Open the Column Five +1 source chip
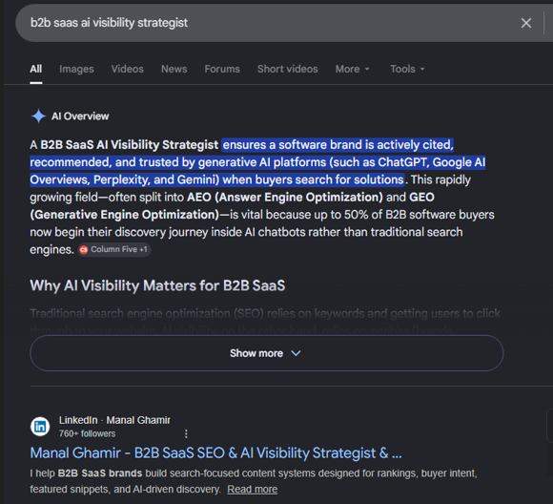Viewport: 553px width, 504px height. (114, 250)
